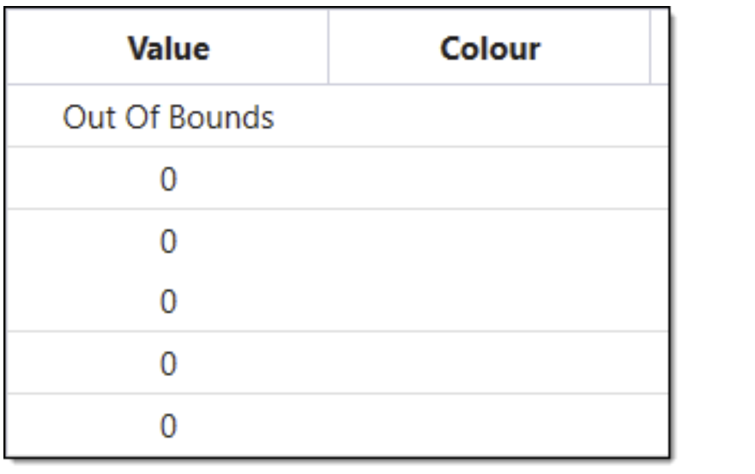
Task: Click the Colour column header
Action: [489, 49]
